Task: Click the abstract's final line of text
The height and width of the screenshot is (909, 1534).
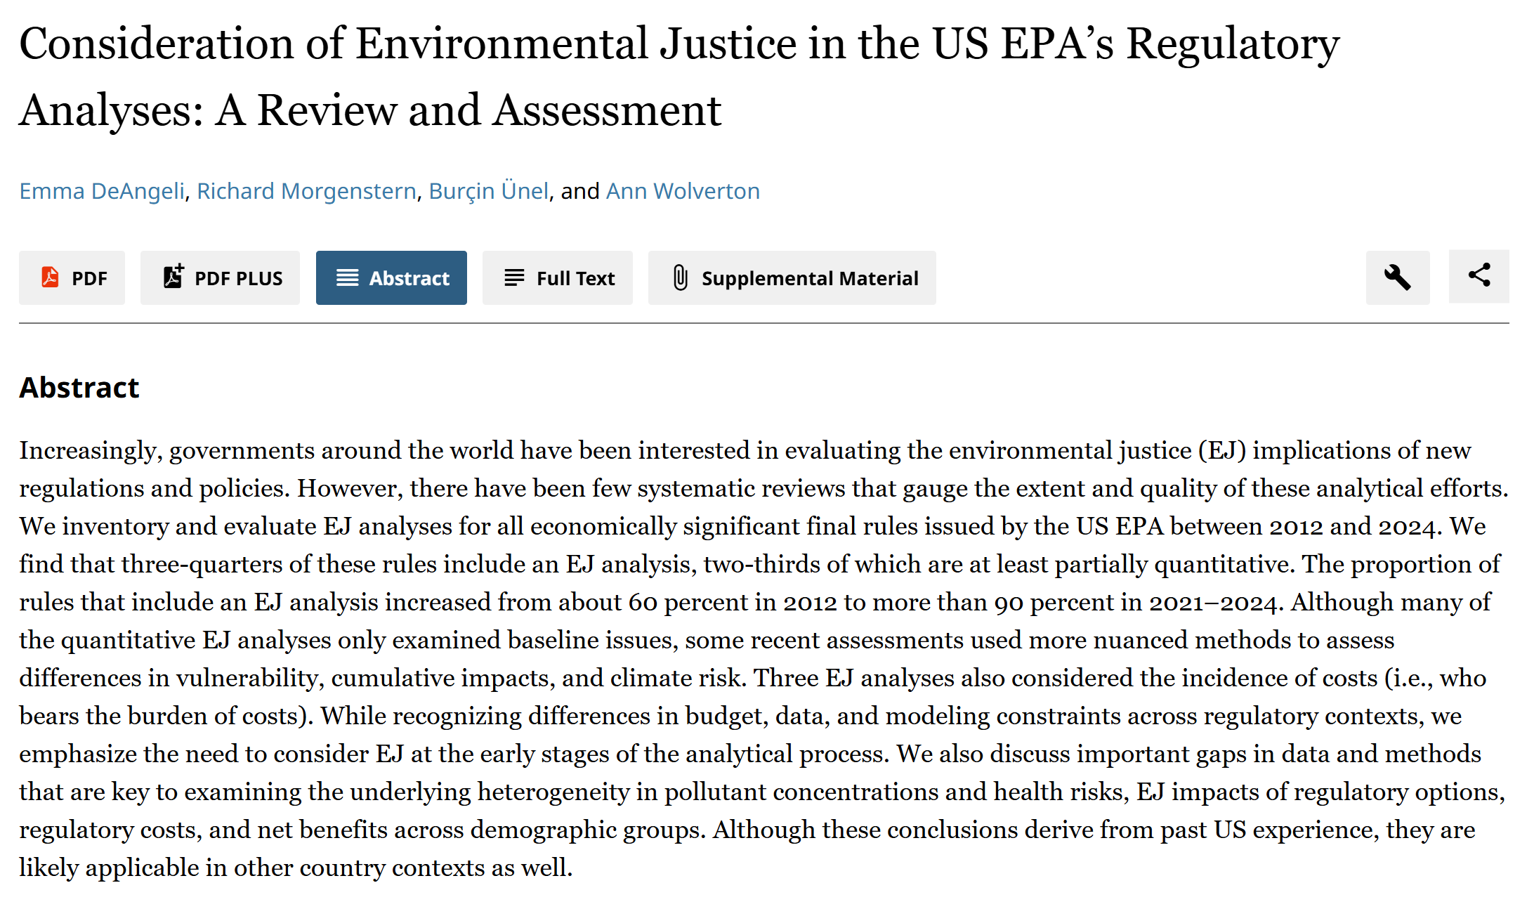Action: [296, 868]
